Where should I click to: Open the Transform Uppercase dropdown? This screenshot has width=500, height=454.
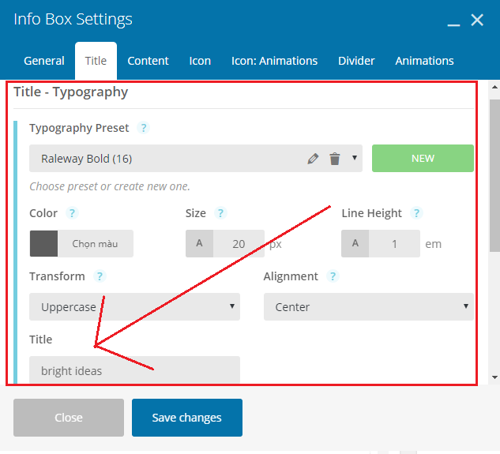[134, 306]
